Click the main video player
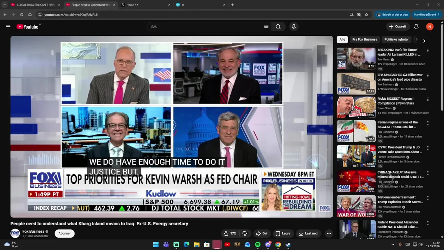This screenshot has width=444, height=250. [172, 127]
